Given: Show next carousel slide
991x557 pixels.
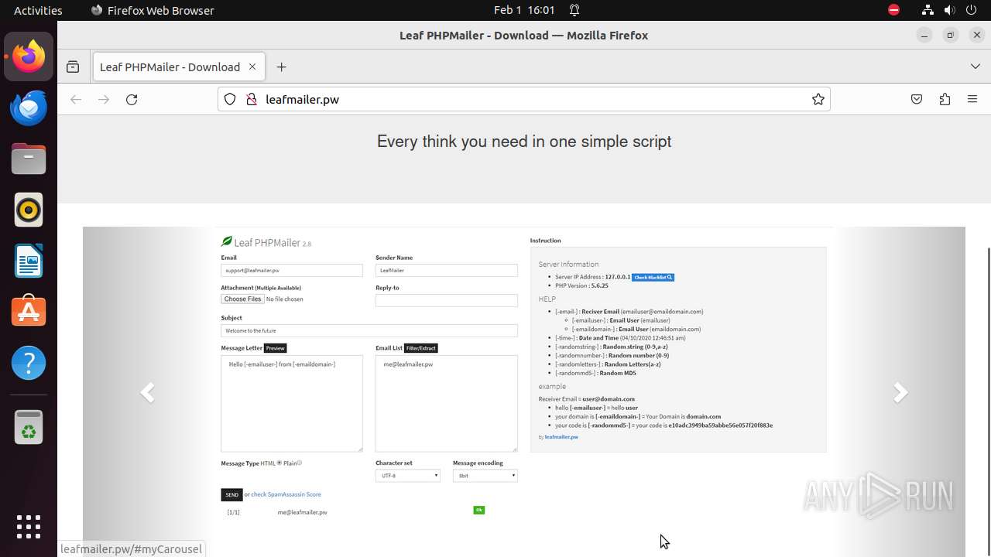Looking at the screenshot, I should tap(900, 392).
